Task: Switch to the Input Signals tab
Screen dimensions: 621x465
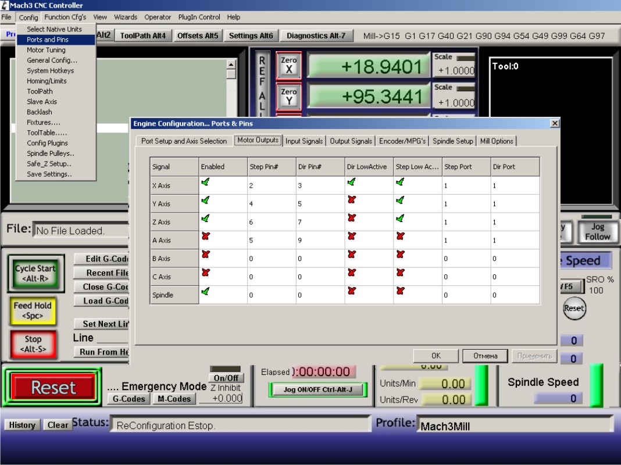Action: [x=304, y=141]
